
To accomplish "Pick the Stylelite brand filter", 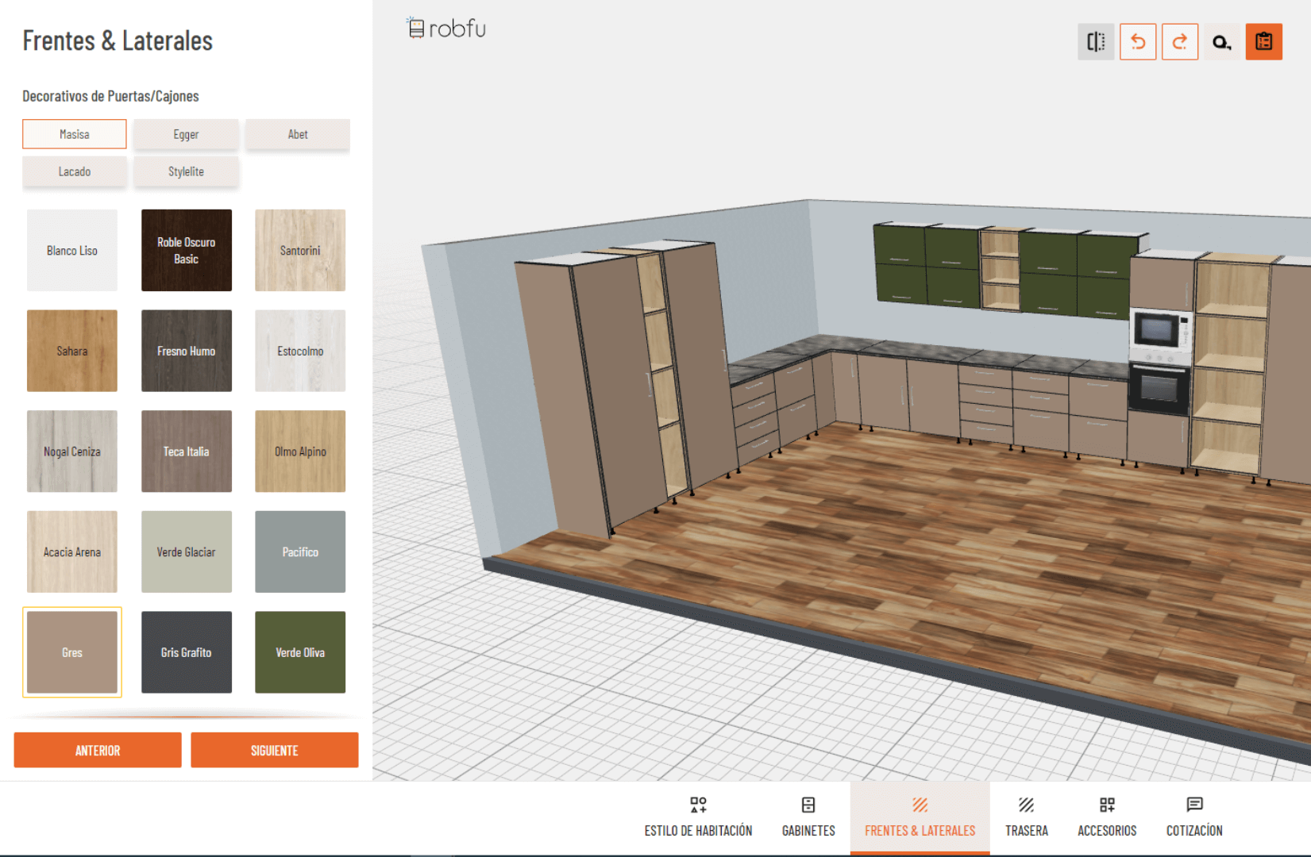I will point(186,171).
